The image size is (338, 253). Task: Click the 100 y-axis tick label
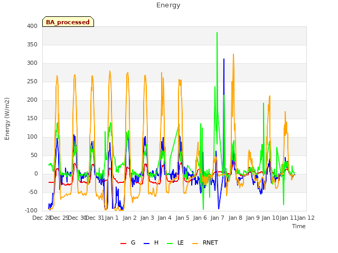click(x=32, y=137)
